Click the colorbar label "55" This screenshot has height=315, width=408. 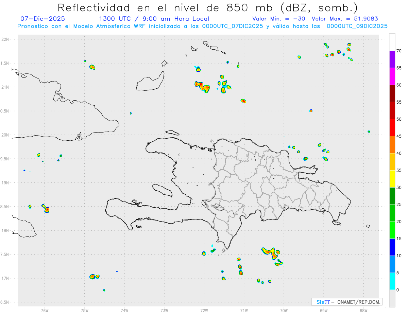pyautogui.click(x=399, y=102)
